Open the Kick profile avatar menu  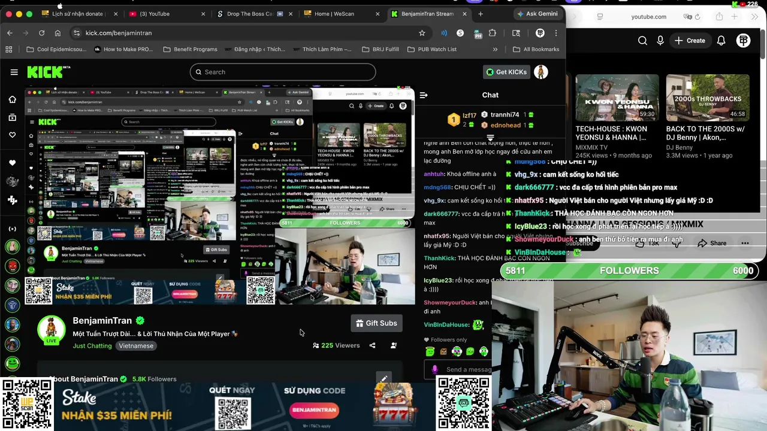(541, 72)
